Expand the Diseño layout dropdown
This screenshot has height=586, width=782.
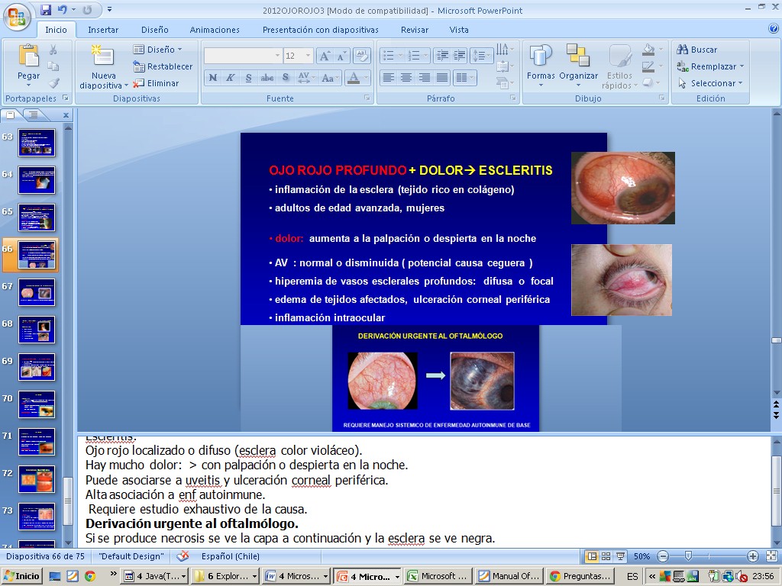(x=158, y=50)
